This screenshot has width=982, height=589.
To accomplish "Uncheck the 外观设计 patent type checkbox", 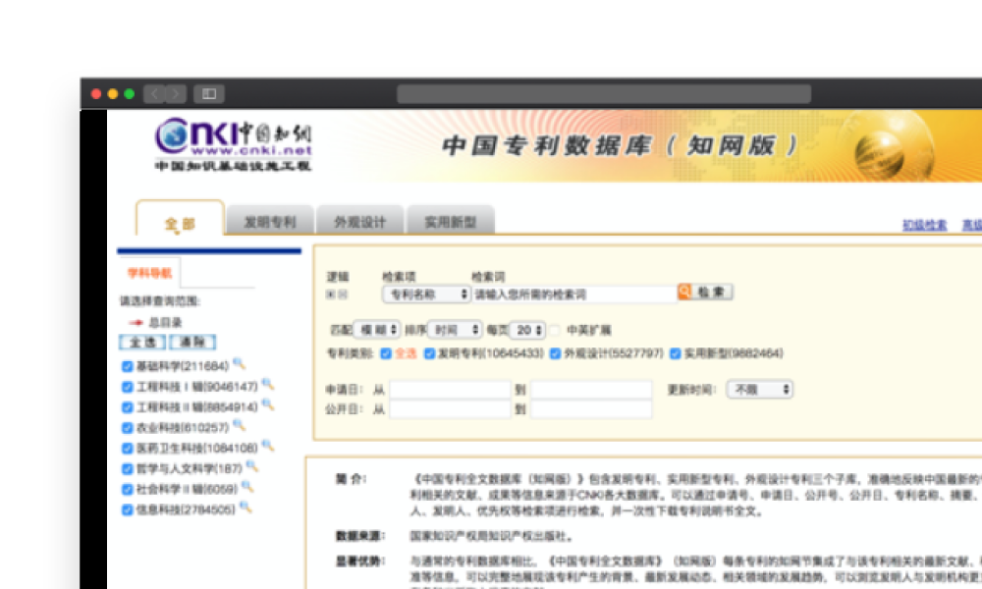I will tap(556, 353).
